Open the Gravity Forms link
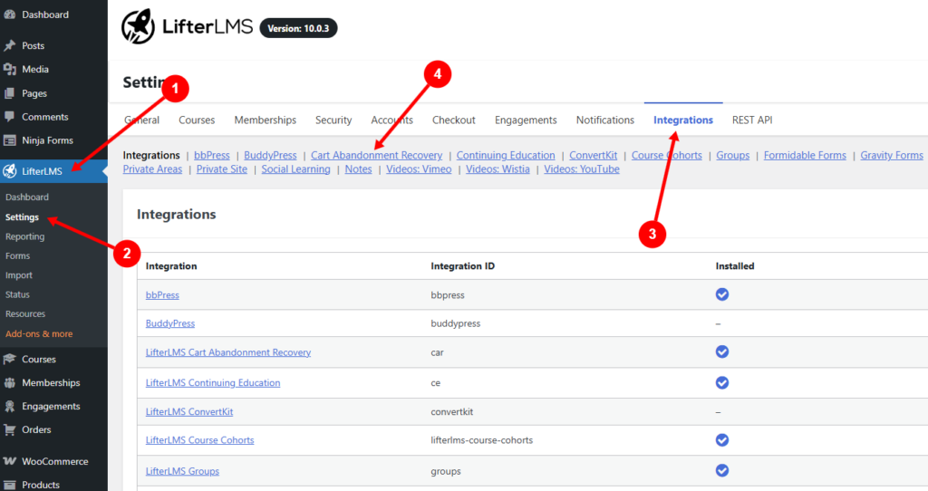The height and width of the screenshot is (491, 928). click(x=892, y=155)
